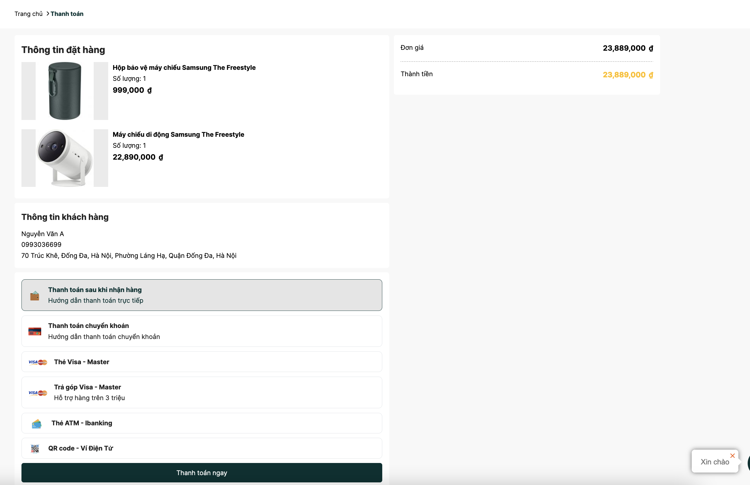Choose Thẻ Visa - Master payment
The image size is (750, 485).
[202, 362]
